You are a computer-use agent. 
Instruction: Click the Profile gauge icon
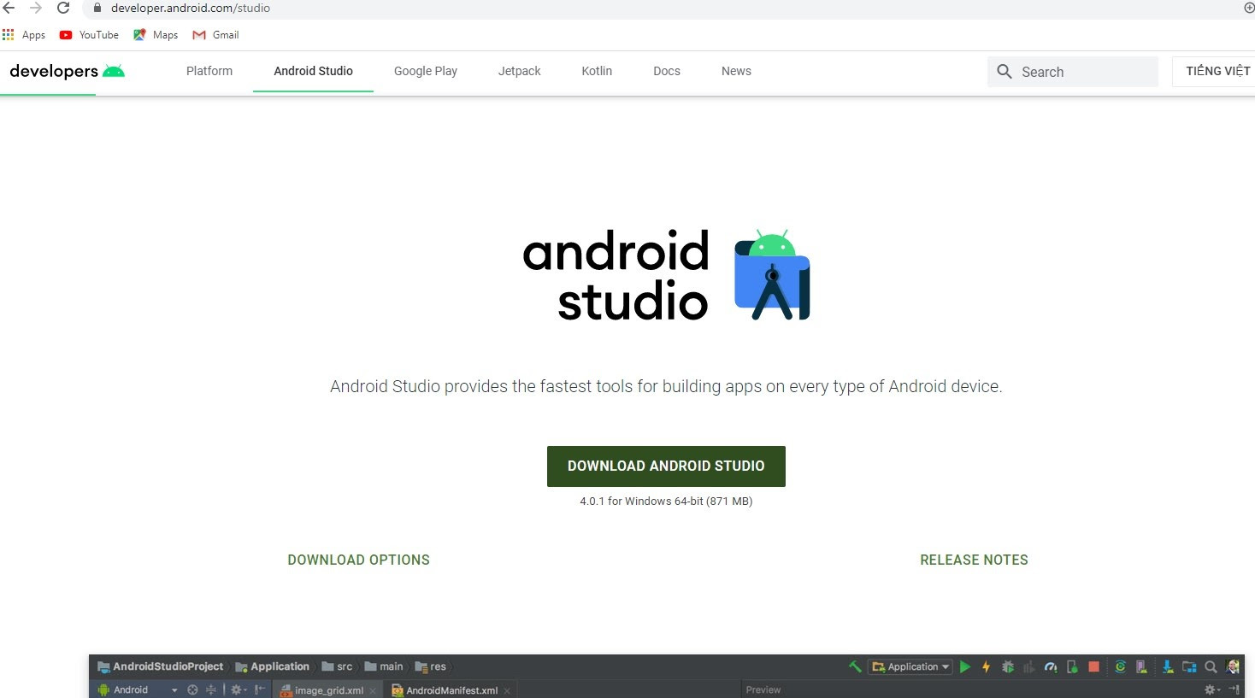point(1051,666)
